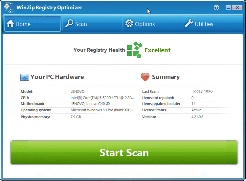Minimize the Registry Optimizer window
The width and height of the screenshot is (246, 181).
tap(228, 8)
